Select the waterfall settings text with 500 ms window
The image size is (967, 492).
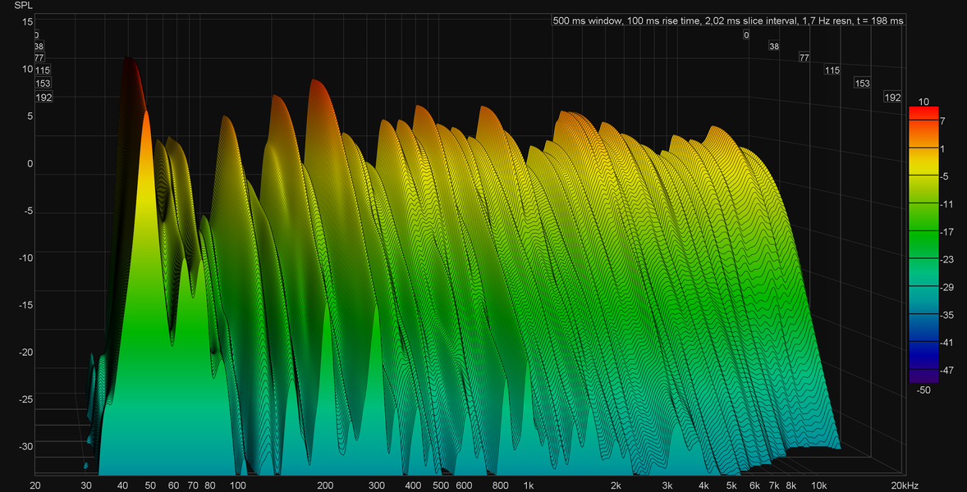(728, 21)
